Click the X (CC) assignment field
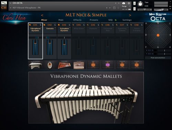The height and width of the screenshot is (130, 172). (151, 50)
